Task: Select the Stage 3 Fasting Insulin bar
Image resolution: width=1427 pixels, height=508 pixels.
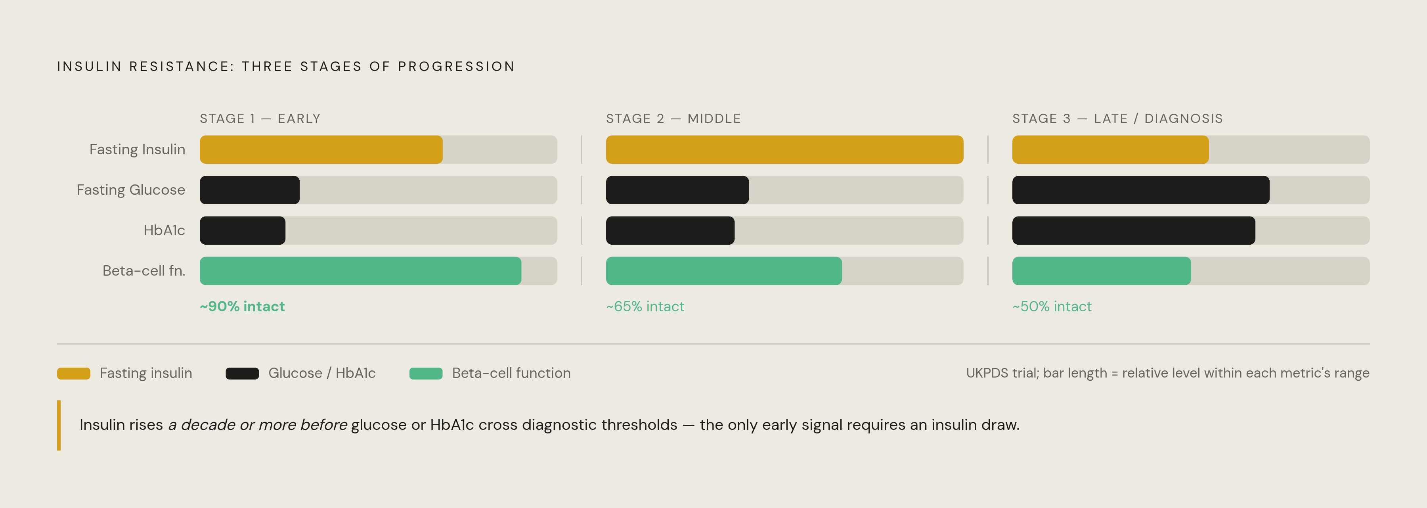Action: 1111,150
